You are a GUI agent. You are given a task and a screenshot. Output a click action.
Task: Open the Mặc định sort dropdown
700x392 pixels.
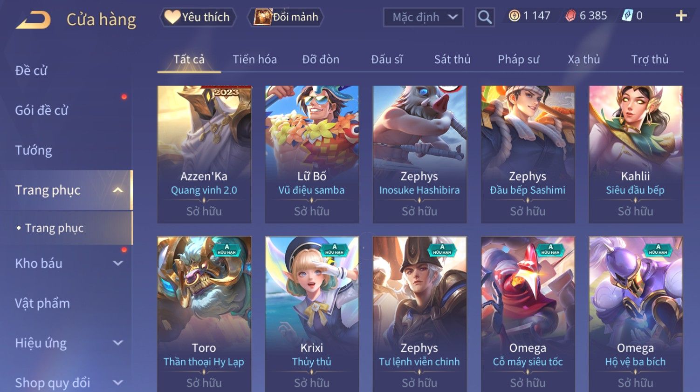tap(423, 18)
